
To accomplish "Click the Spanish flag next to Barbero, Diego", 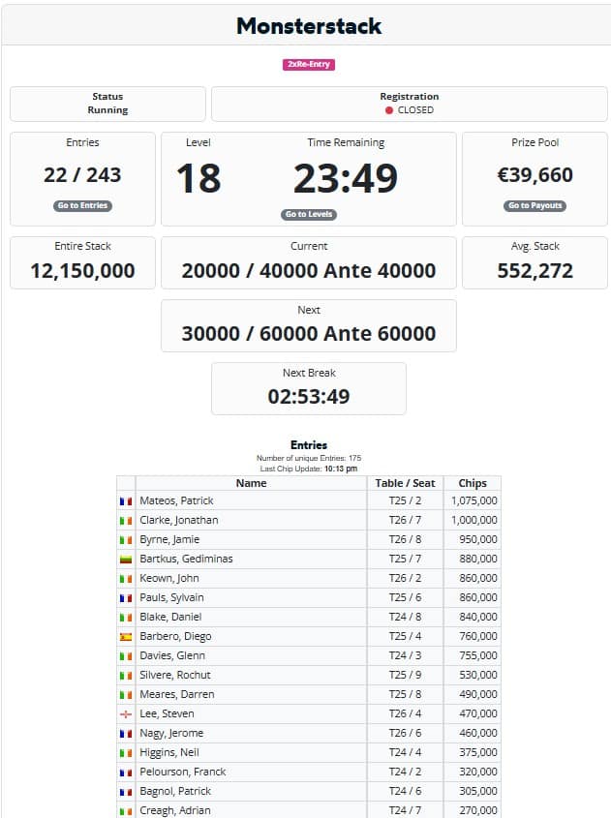I will click(125, 637).
